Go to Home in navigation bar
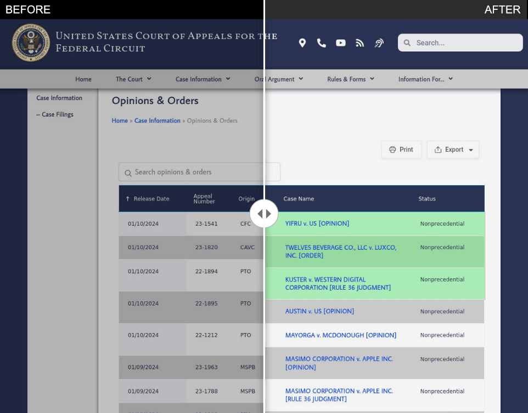 pyautogui.click(x=83, y=79)
